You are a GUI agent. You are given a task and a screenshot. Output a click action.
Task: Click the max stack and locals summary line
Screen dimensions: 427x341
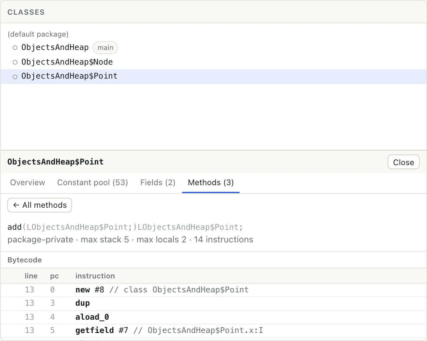click(x=130, y=240)
